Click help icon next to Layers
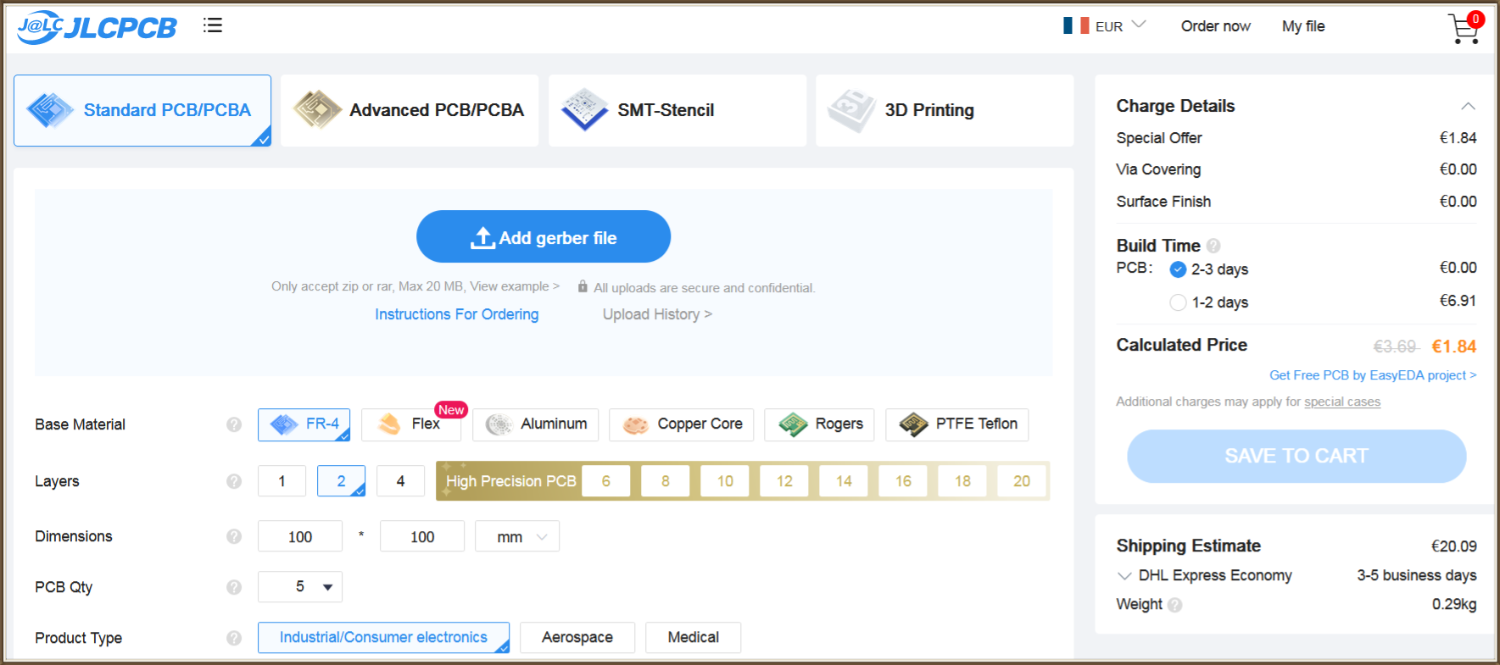Viewport: 1500px width, 665px height. [234, 481]
